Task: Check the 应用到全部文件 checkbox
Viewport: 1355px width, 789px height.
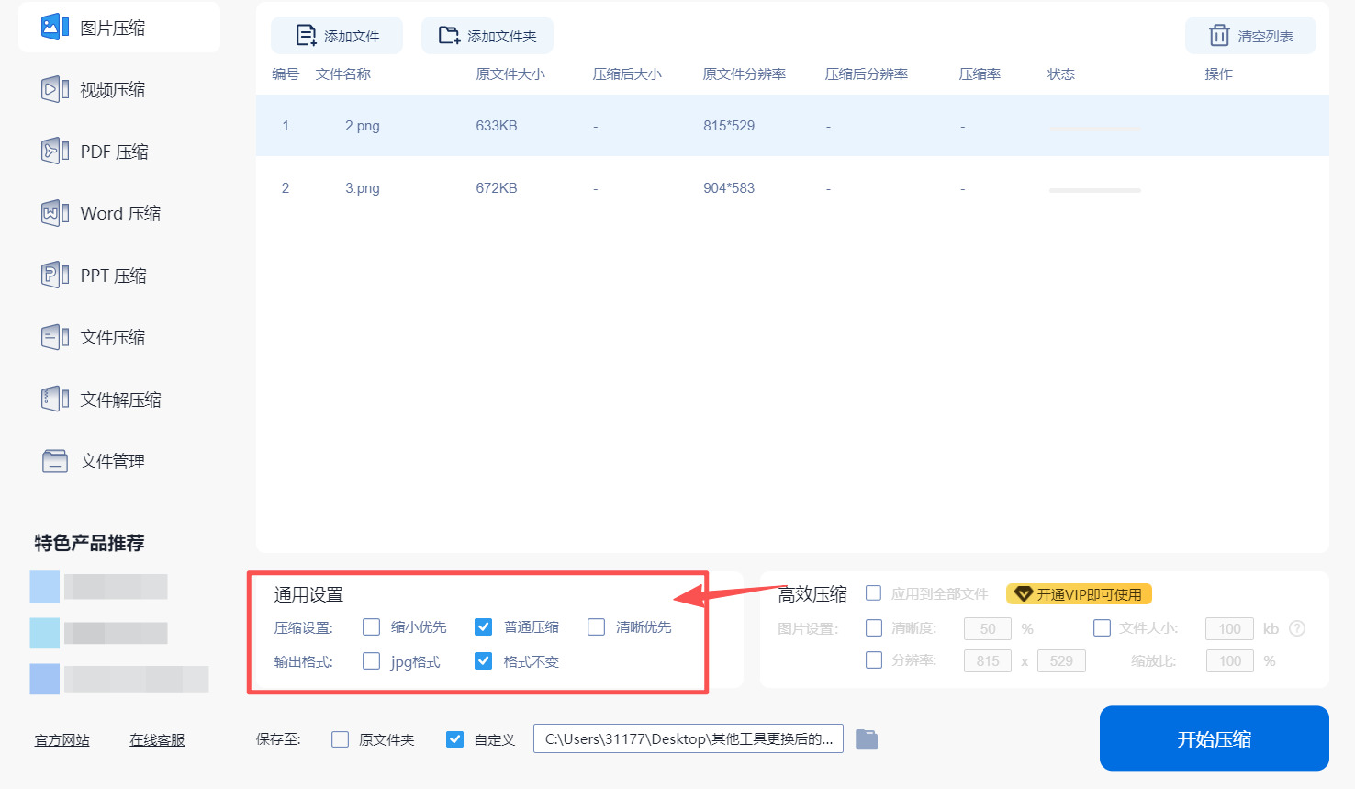Action: (874, 593)
